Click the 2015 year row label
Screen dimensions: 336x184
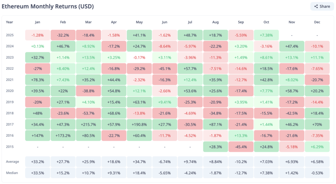pos(10,147)
